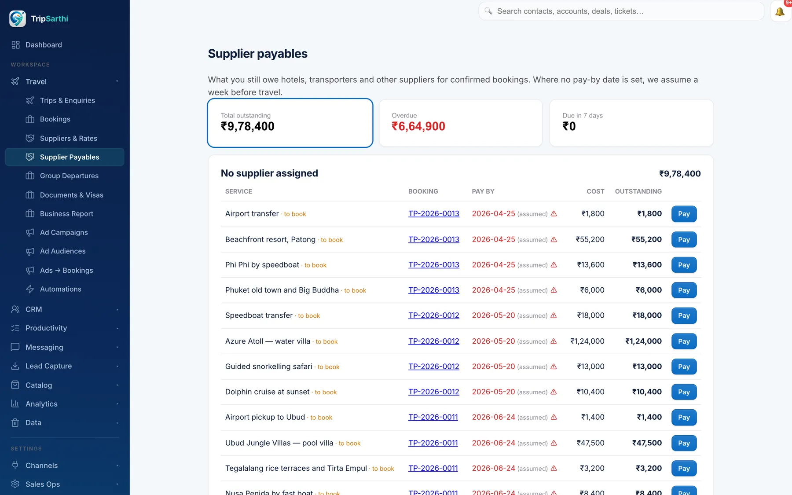This screenshot has height=495, width=792.
Task: Click the Guided snorkelling safari pay-by date
Action: pos(493,367)
